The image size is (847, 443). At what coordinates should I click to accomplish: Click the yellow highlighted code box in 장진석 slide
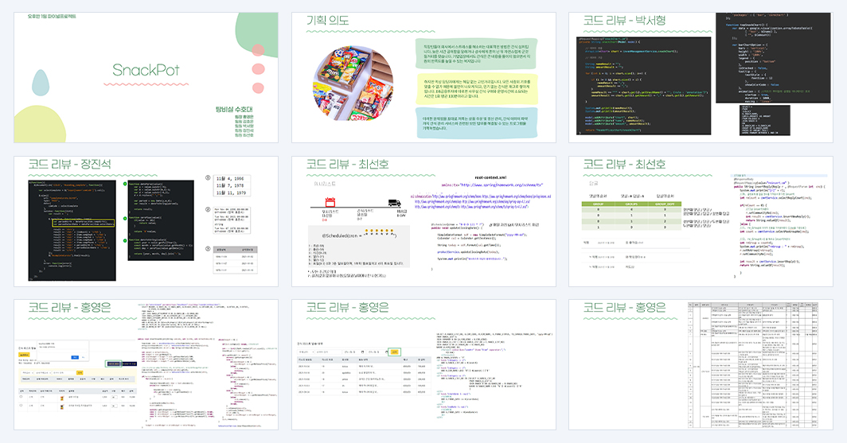(x=83, y=223)
